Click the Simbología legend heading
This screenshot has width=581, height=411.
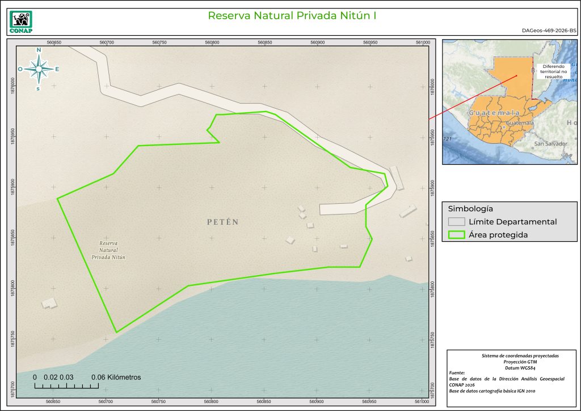point(470,208)
